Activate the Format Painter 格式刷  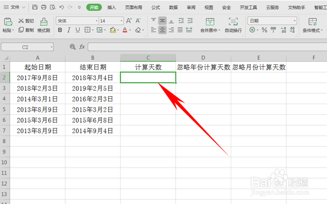44,25
